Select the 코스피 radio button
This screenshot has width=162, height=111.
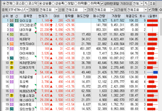tap(14, 4)
